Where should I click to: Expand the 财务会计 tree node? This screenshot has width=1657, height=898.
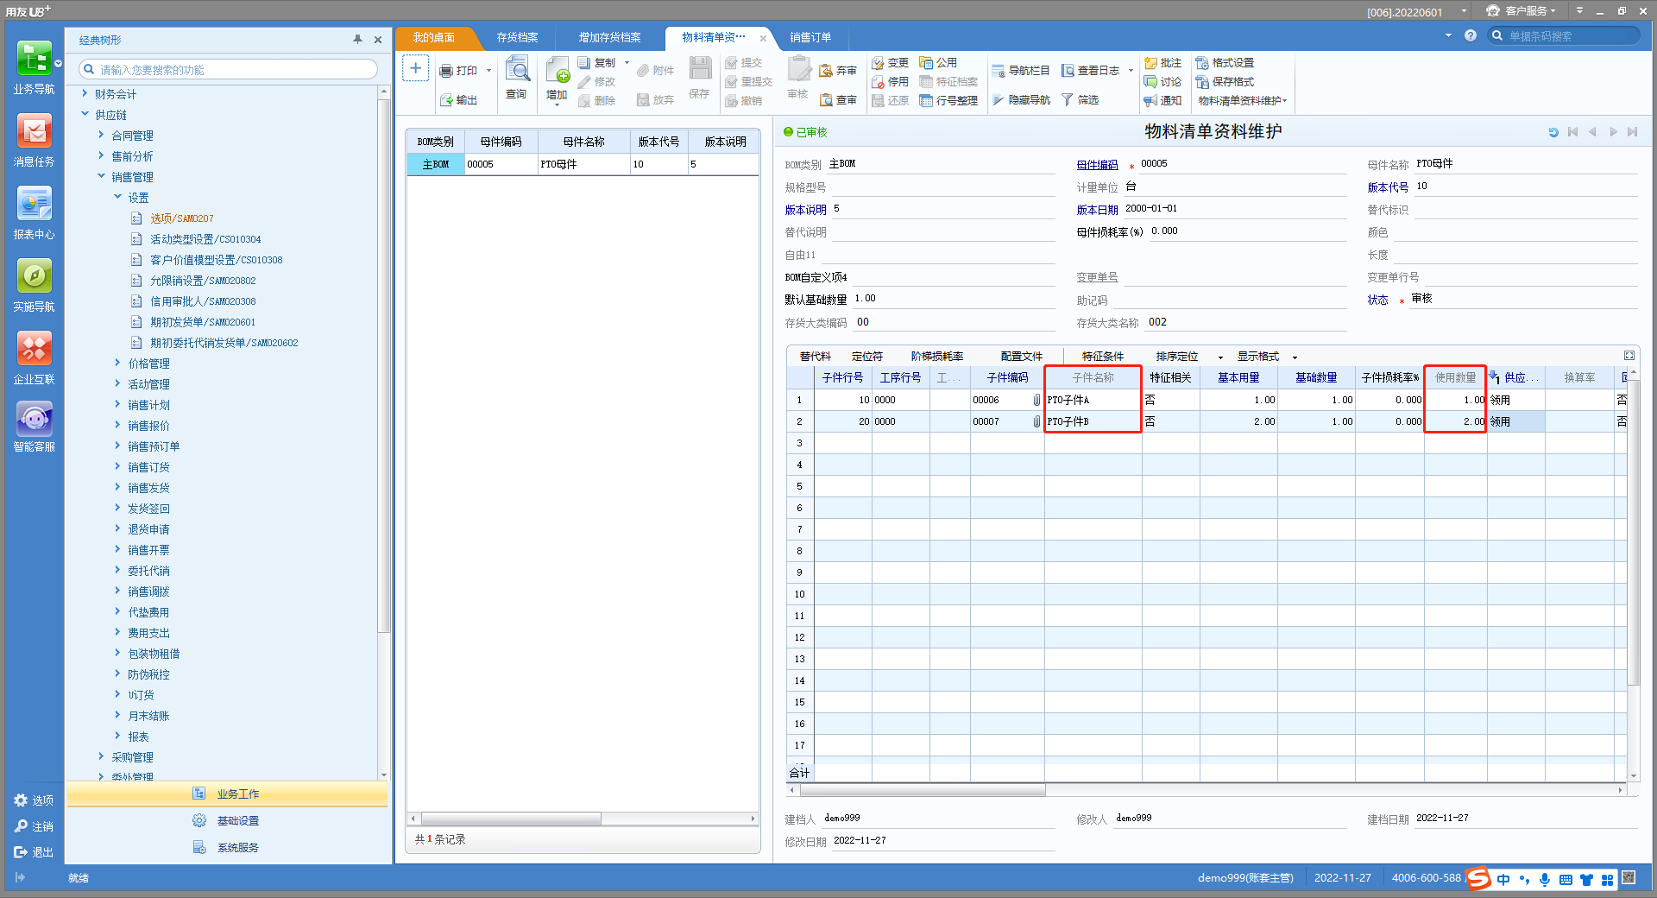click(x=85, y=94)
